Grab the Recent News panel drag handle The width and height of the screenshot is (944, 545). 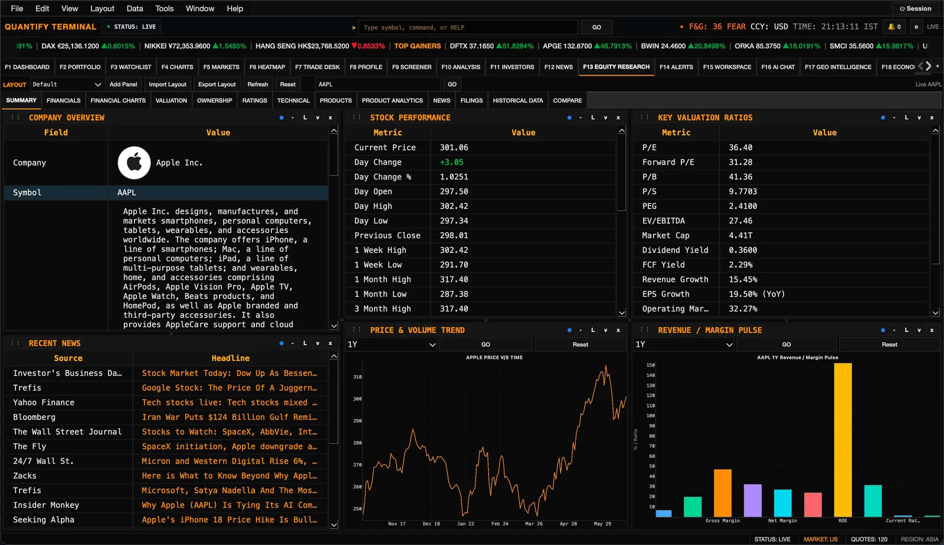(15, 343)
